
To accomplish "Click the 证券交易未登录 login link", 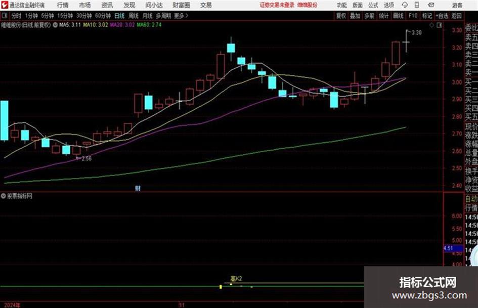I will click(x=277, y=5).
